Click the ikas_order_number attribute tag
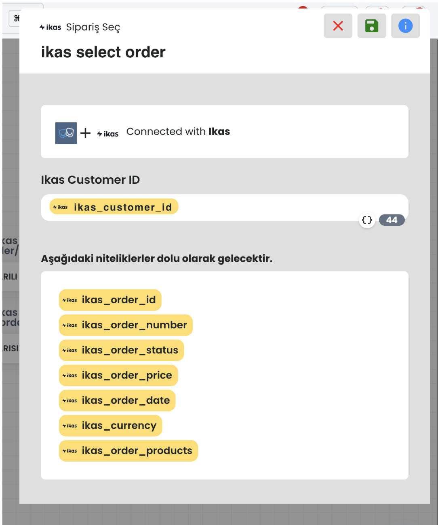 (x=126, y=325)
